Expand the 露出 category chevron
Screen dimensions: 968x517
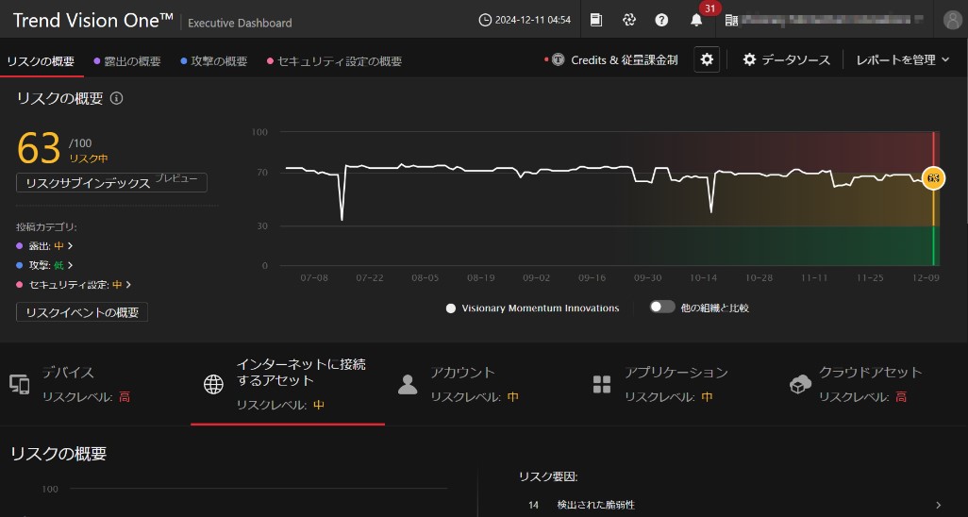tap(70, 245)
